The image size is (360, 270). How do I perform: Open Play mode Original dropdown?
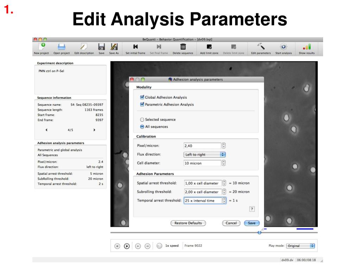pyautogui.click(x=300, y=246)
